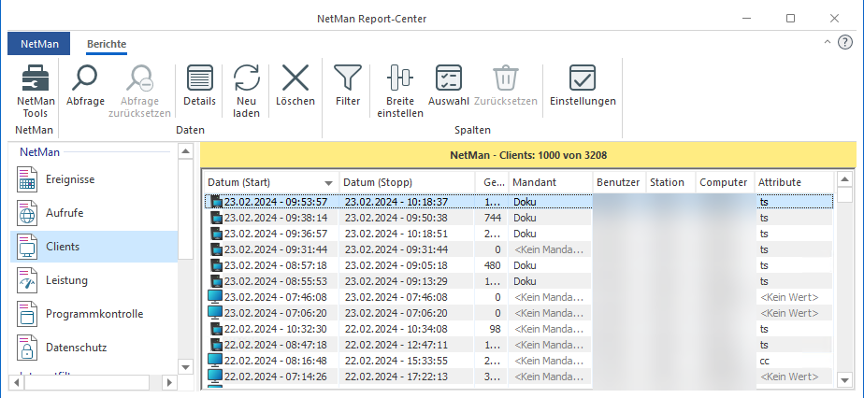Select row 22.02.2024 - 07:14:26
Image resolution: width=864 pixels, height=398 pixels.
point(519,377)
